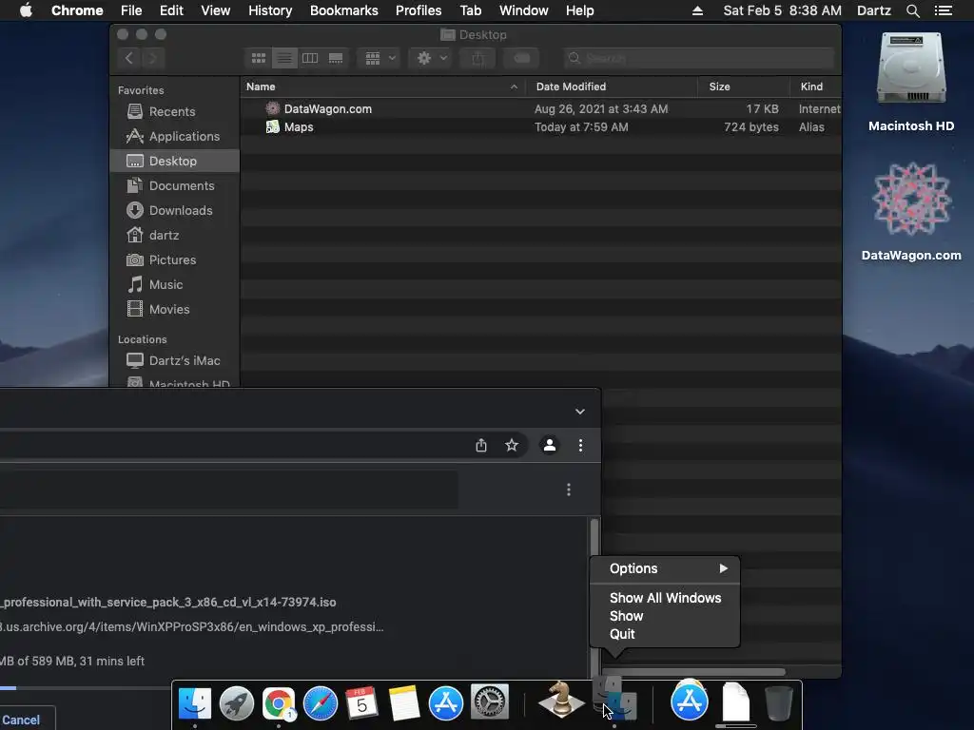Image resolution: width=974 pixels, height=730 pixels.
Task: Open Chrome profile avatar icon
Action: click(x=550, y=445)
